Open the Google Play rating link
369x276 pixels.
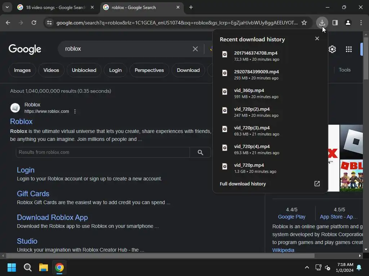(292, 217)
